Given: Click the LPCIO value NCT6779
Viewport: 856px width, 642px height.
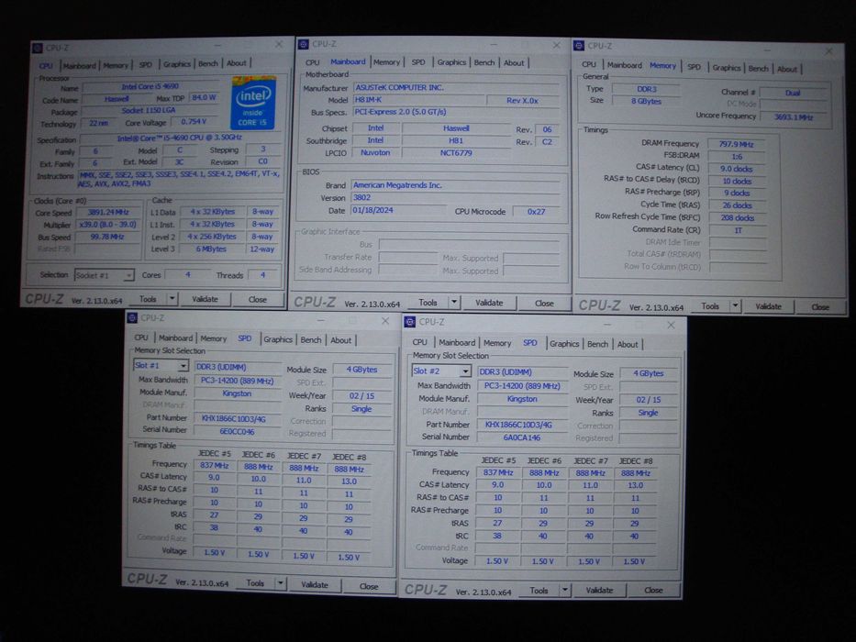Looking at the screenshot, I should point(456,153).
